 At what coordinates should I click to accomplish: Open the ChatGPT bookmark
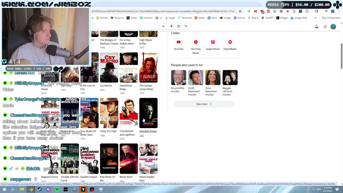click(x=267, y=18)
